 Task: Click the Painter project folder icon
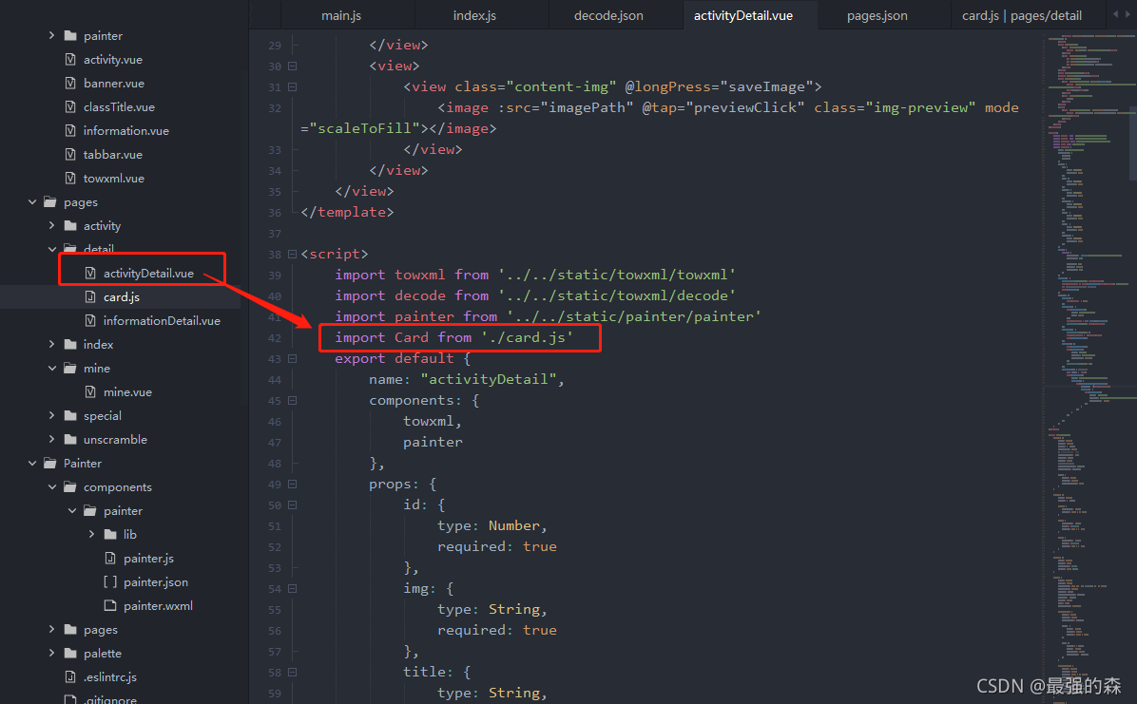(50, 464)
